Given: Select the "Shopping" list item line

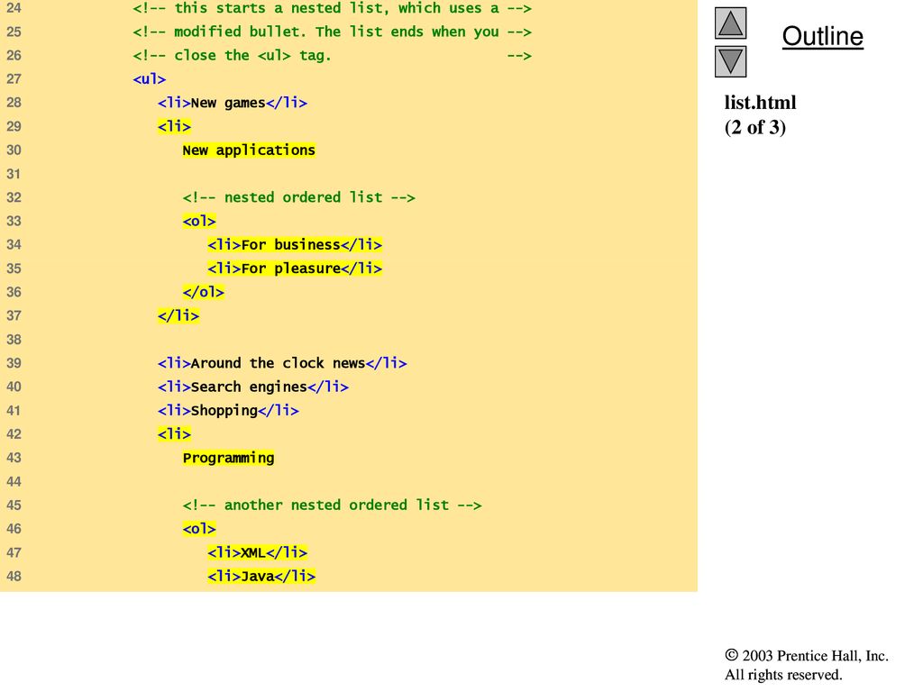Looking at the screenshot, I should (228, 410).
